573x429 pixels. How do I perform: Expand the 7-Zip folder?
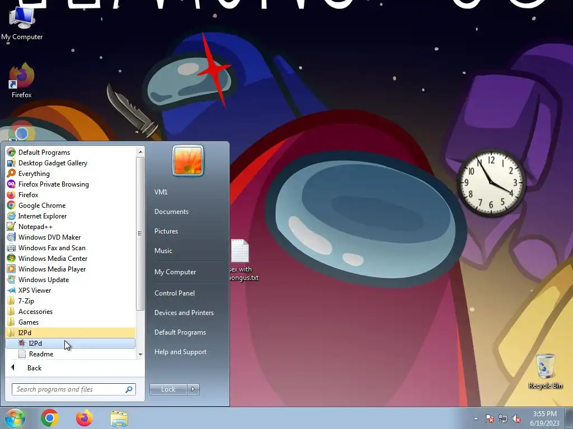click(x=71, y=301)
